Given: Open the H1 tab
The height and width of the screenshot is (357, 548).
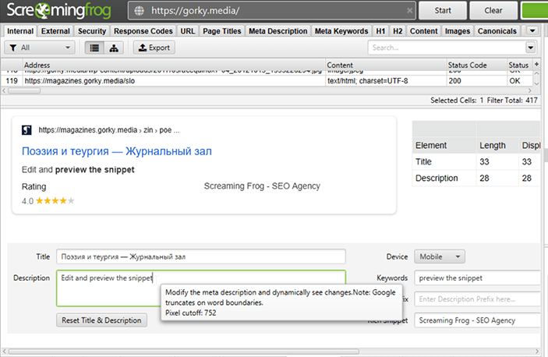Looking at the screenshot, I should [x=380, y=31].
